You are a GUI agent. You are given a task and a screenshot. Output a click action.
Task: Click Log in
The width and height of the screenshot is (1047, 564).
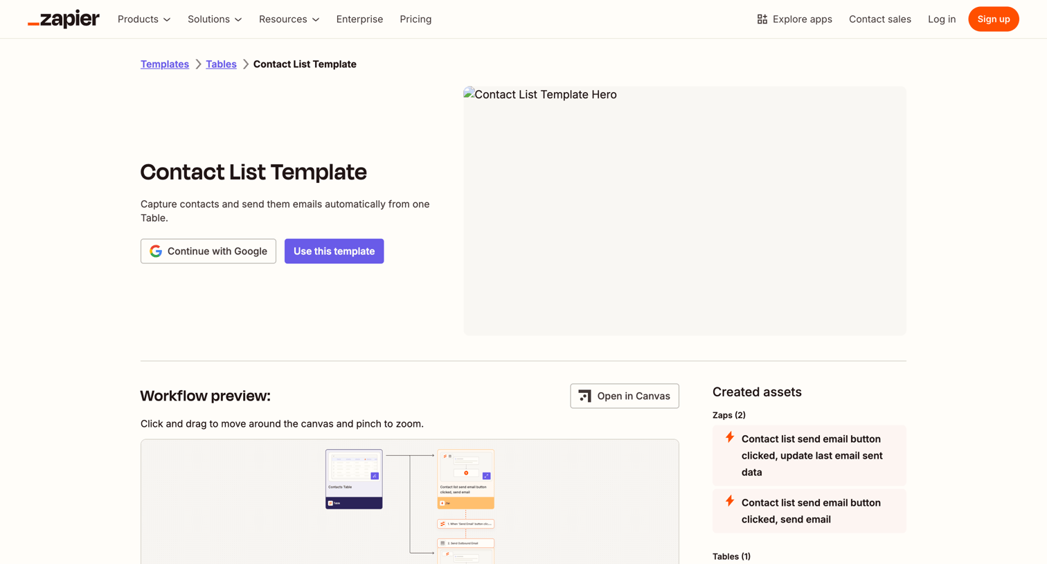(x=942, y=19)
